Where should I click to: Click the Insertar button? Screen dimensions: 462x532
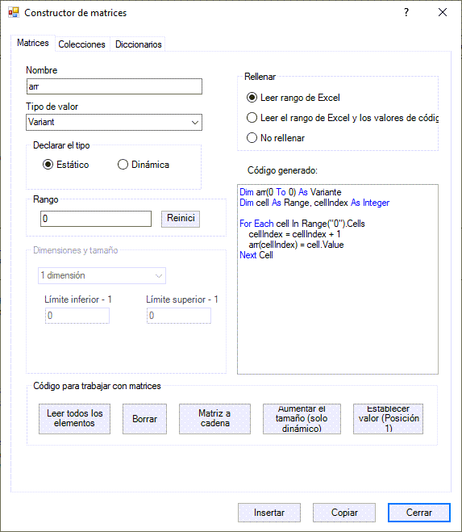269,513
